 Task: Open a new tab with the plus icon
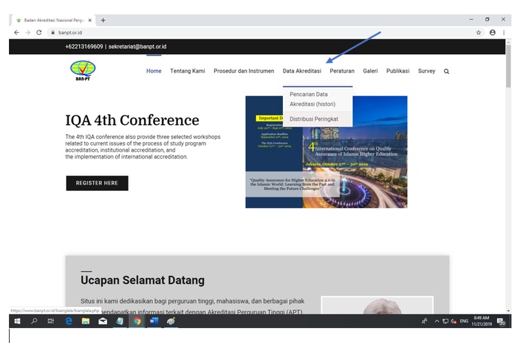[103, 21]
